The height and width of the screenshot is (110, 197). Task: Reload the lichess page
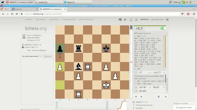pos(12,14)
